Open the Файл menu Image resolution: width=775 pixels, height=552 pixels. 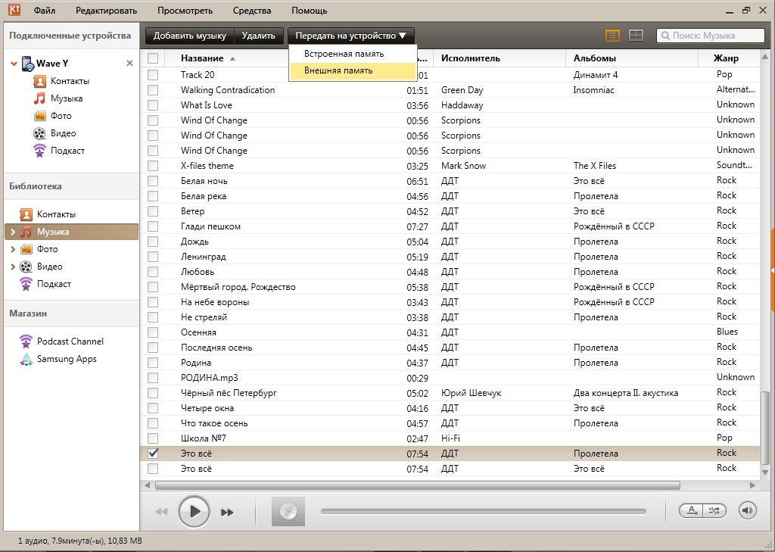45,11
